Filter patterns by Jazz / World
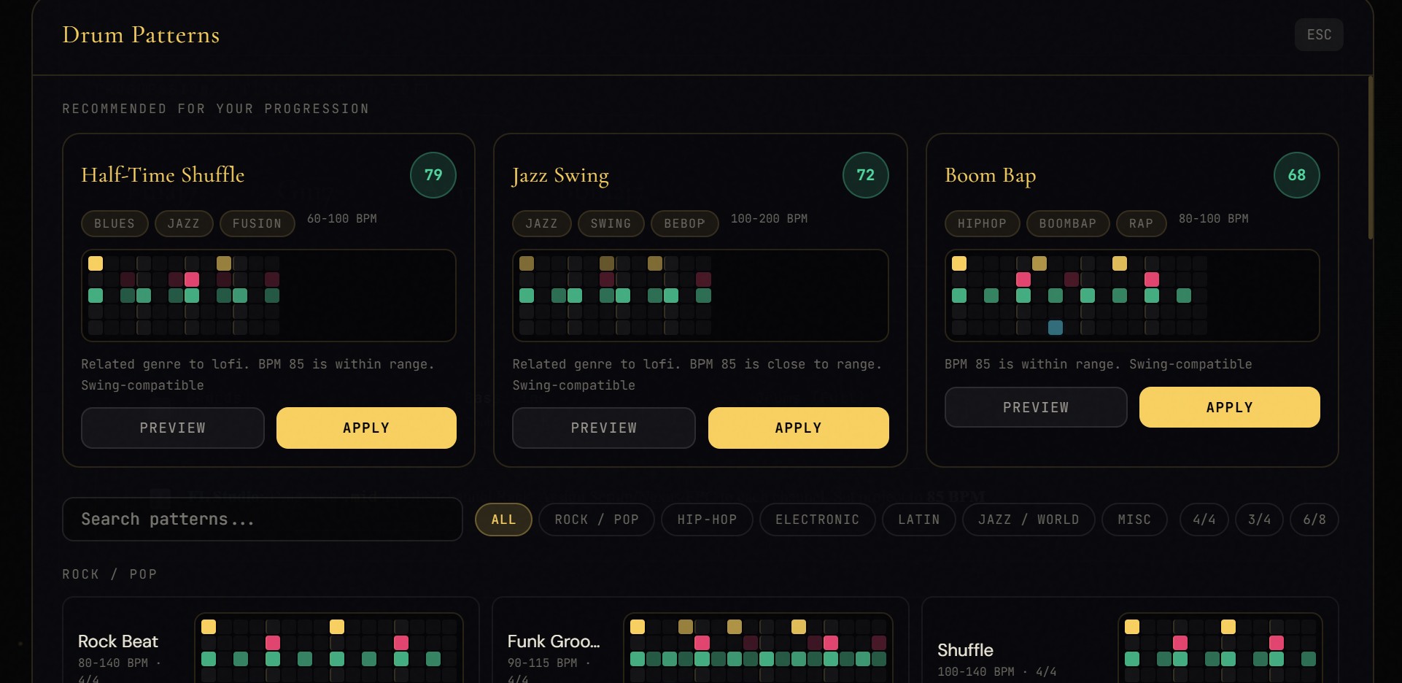1402x683 pixels. click(x=1029, y=520)
